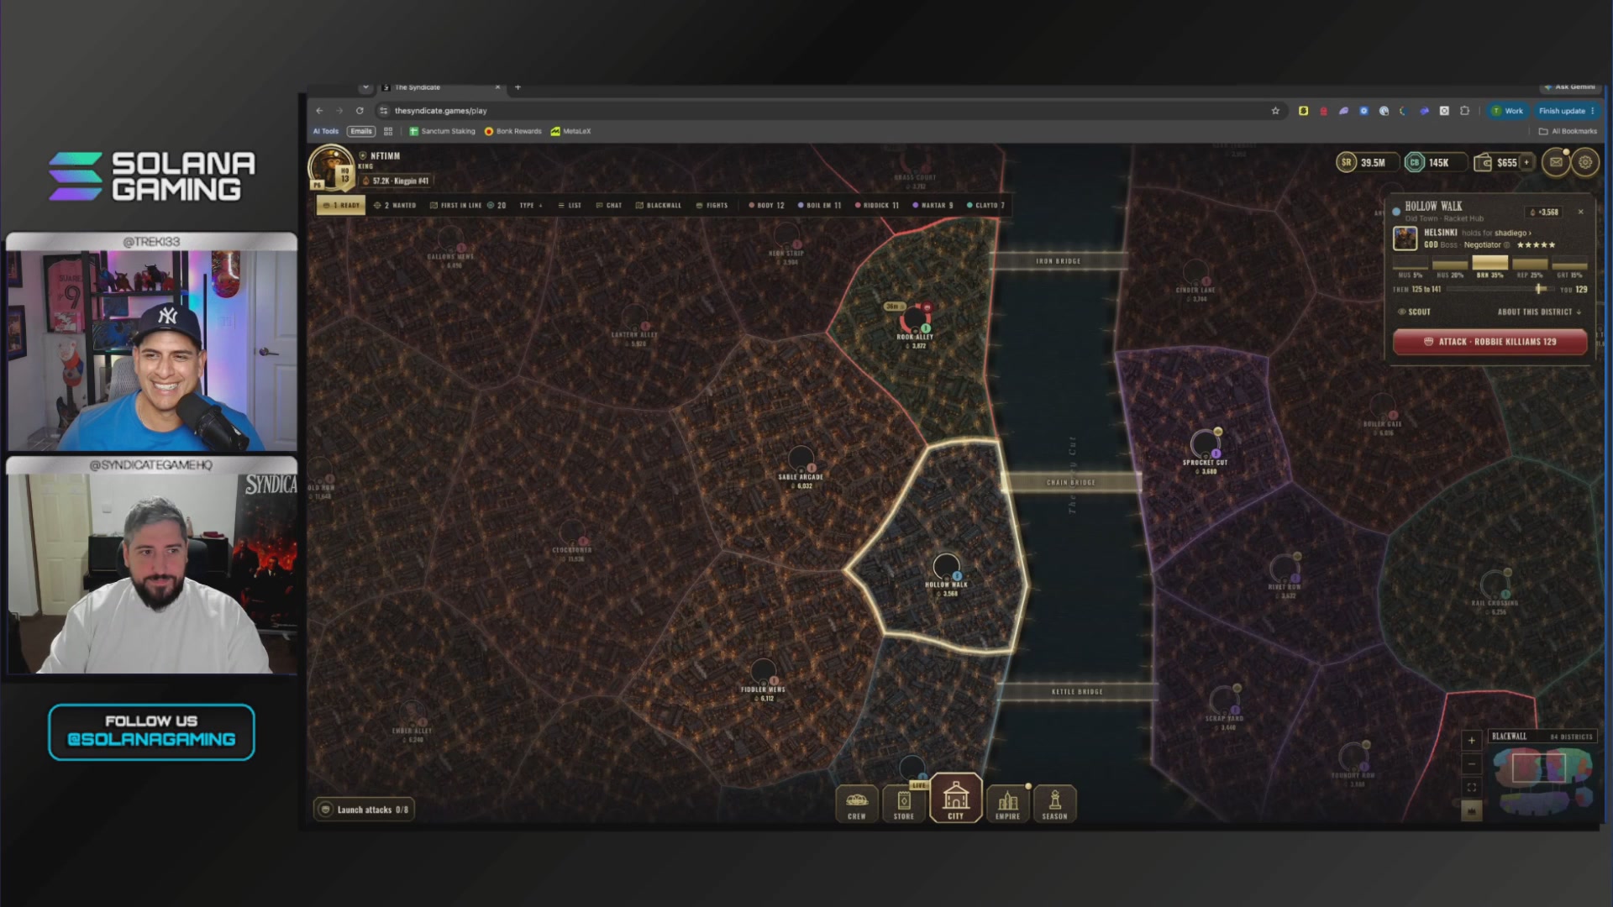Toggle the Fights filter

pos(712,205)
